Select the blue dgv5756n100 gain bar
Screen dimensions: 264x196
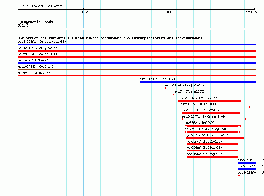click(x=247, y=163)
